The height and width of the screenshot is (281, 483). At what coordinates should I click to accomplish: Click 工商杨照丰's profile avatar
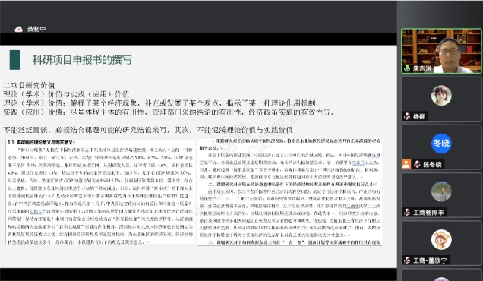[x=441, y=191]
